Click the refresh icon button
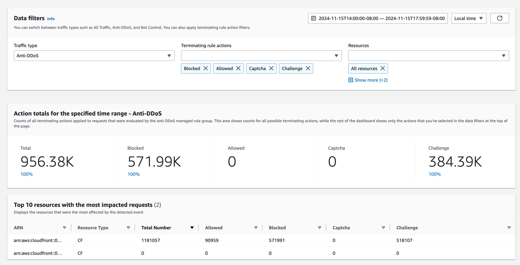Screen dimensions: 520x265 click(500, 18)
